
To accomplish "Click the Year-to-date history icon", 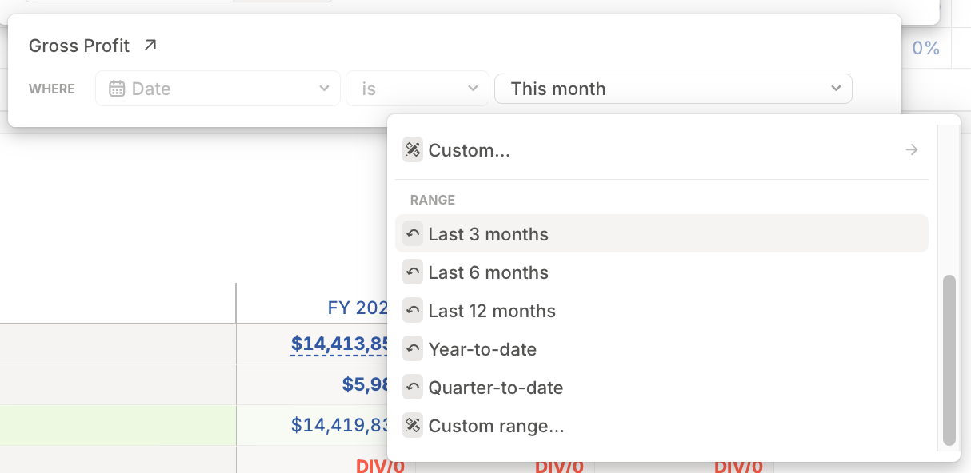I will pos(413,349).
